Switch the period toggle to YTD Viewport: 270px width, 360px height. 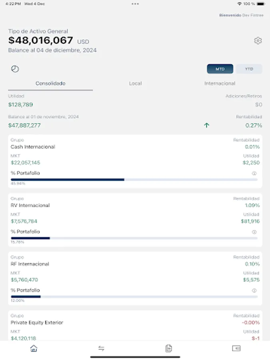[249, 68]
